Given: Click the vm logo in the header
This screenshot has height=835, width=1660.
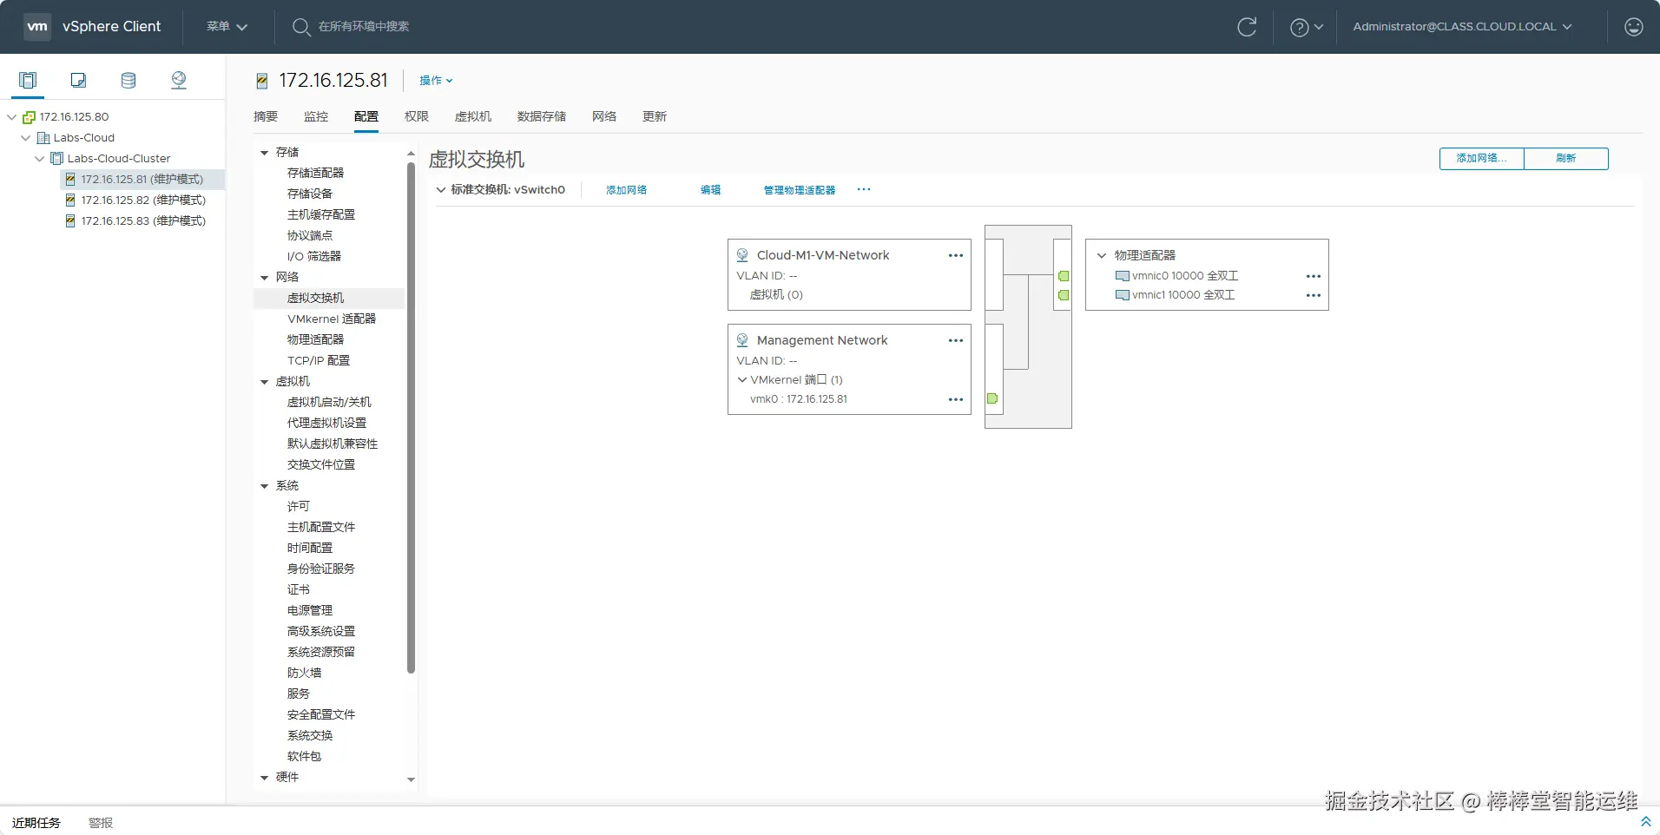Looking at the screenshot, I should (37, 27).
